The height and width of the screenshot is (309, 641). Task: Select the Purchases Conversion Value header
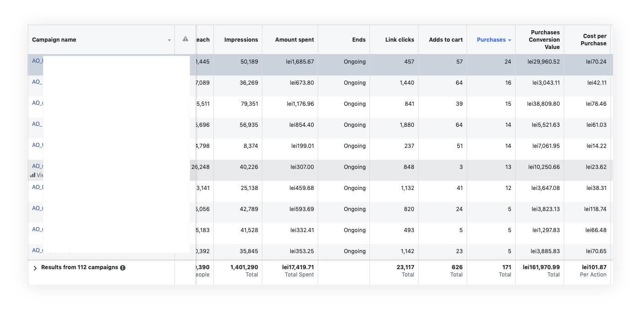pos(544,40)
